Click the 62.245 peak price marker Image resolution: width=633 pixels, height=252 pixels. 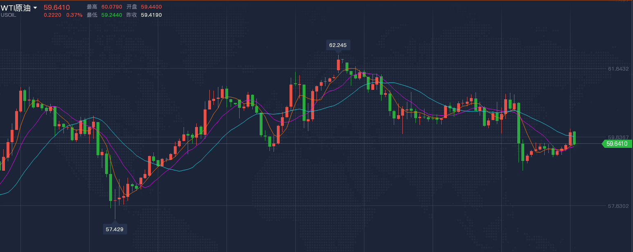pyautogui.click(x=338, y=45)
